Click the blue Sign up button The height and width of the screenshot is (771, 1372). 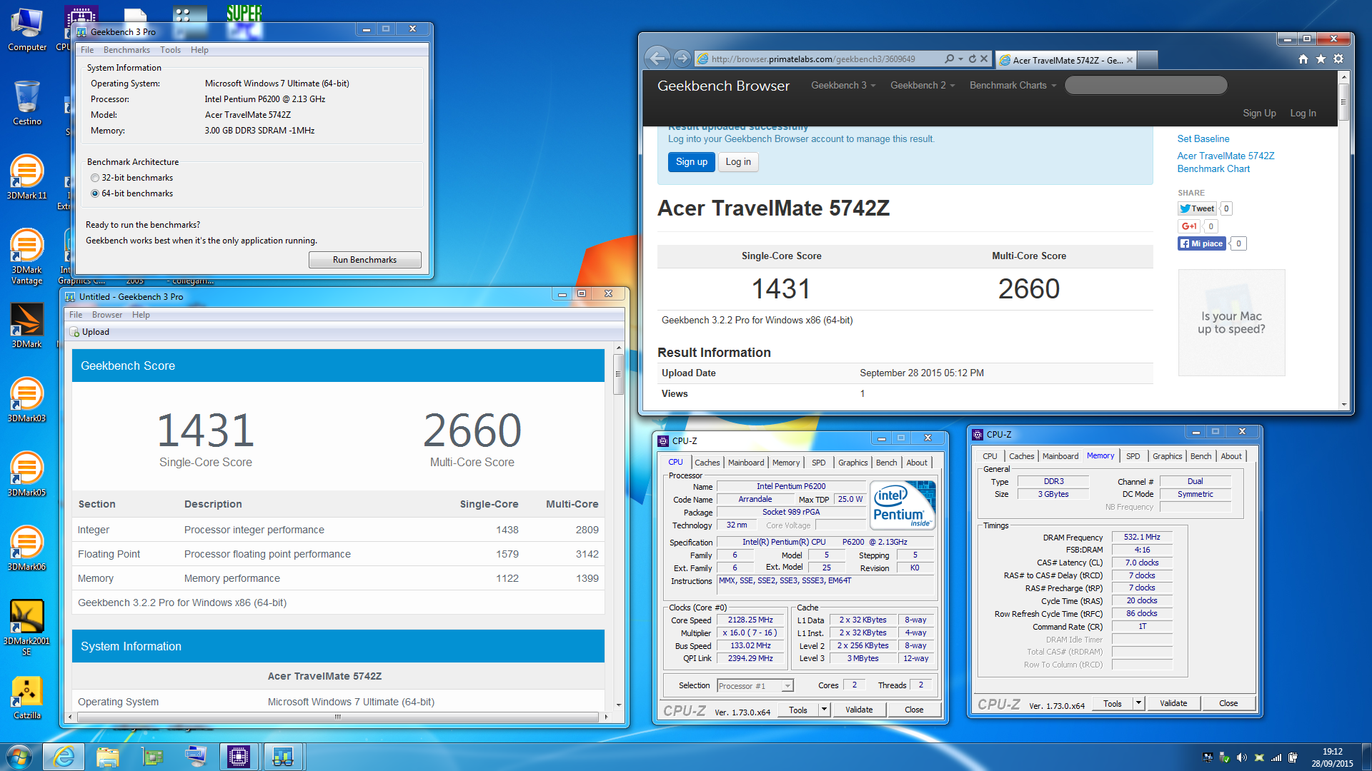click(691, 162)
